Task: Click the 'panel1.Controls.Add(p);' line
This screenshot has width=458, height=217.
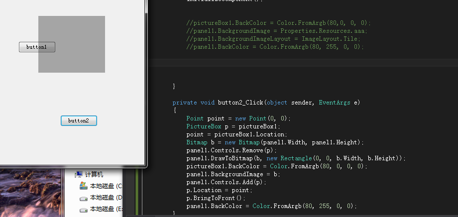Action: point(227,182)
